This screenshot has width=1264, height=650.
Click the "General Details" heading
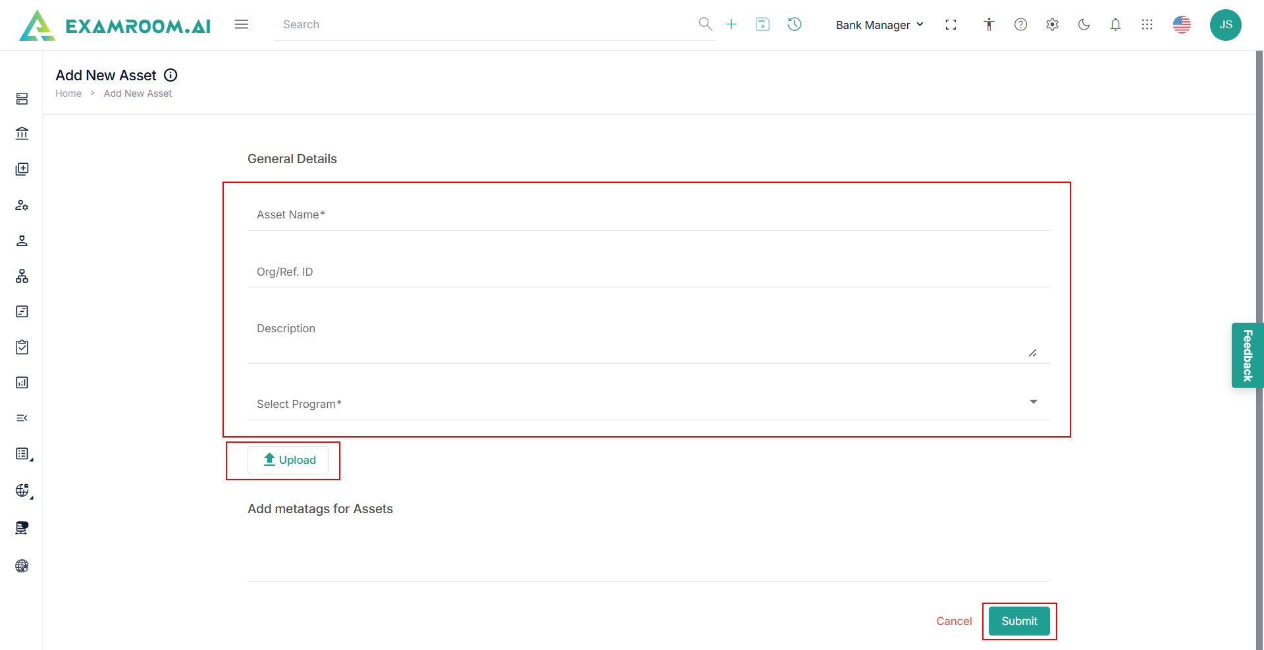pos(292,159)
